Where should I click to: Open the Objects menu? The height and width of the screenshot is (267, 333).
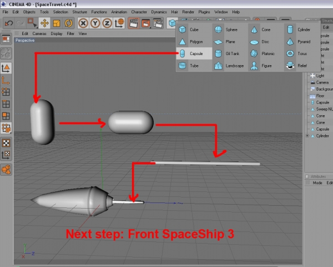coord(29,12)
